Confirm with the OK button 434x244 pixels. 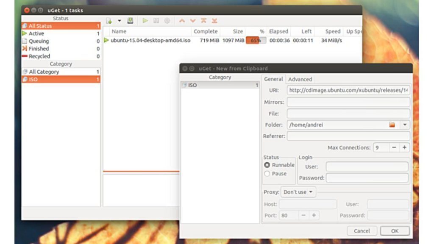point(395,231)
